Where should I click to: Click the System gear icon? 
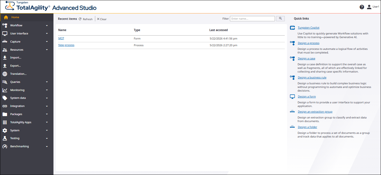[x=5, y=130]
